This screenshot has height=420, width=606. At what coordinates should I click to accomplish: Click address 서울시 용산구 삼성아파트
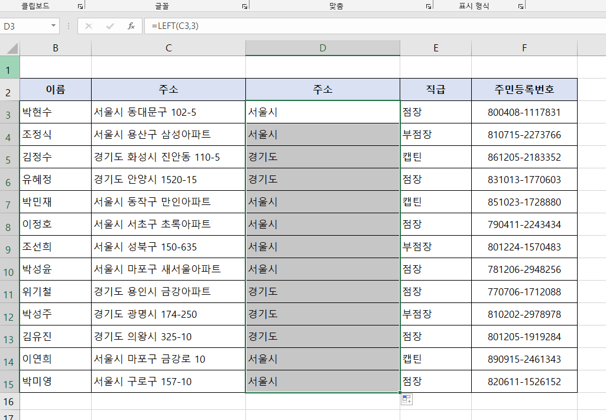(168, 135)
